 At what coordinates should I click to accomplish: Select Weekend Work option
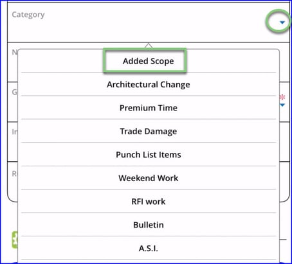click(149, 178)
